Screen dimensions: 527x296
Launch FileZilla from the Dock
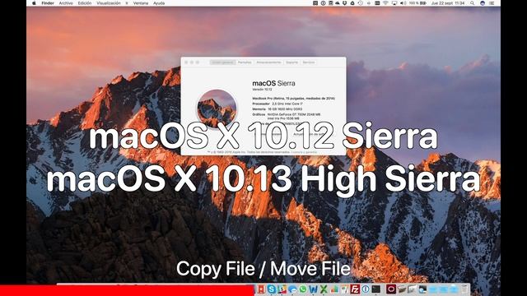(355, 289)
